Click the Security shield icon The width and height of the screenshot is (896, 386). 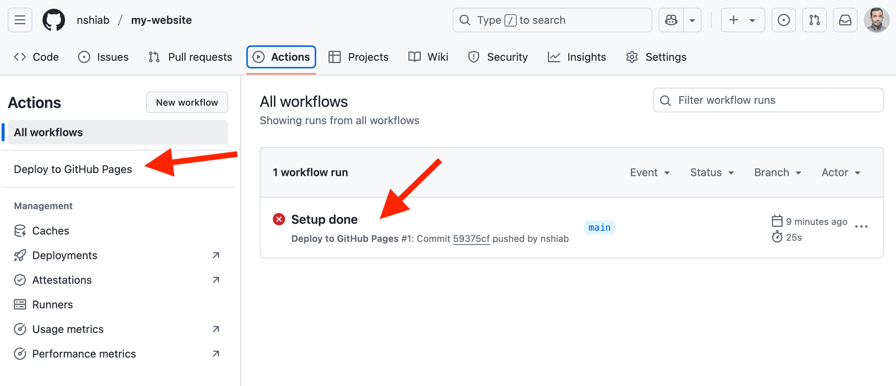click(474, 57)
